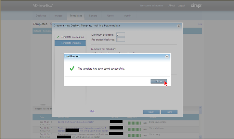Click panel resize handle above Recent Tasks
This screenshot has height=139, width=234.
pyautogui.click(x=43, y=104)
